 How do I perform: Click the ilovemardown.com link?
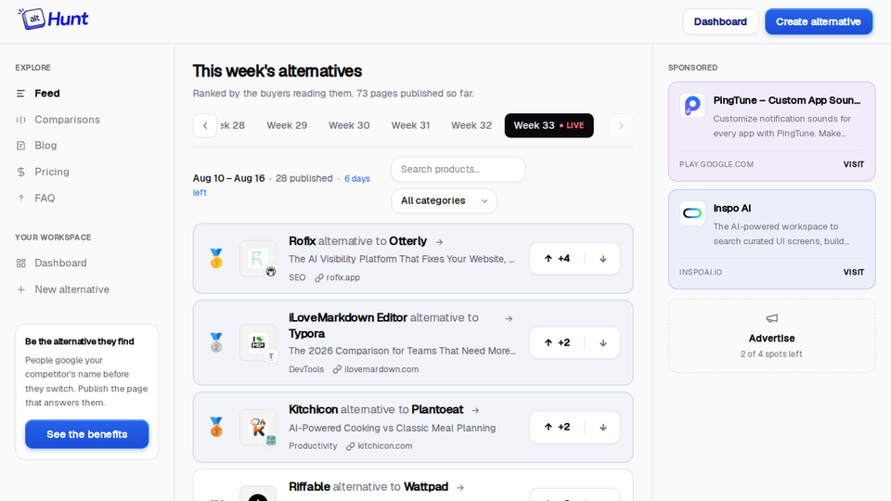pyautogui.click(x=376, y=369)
